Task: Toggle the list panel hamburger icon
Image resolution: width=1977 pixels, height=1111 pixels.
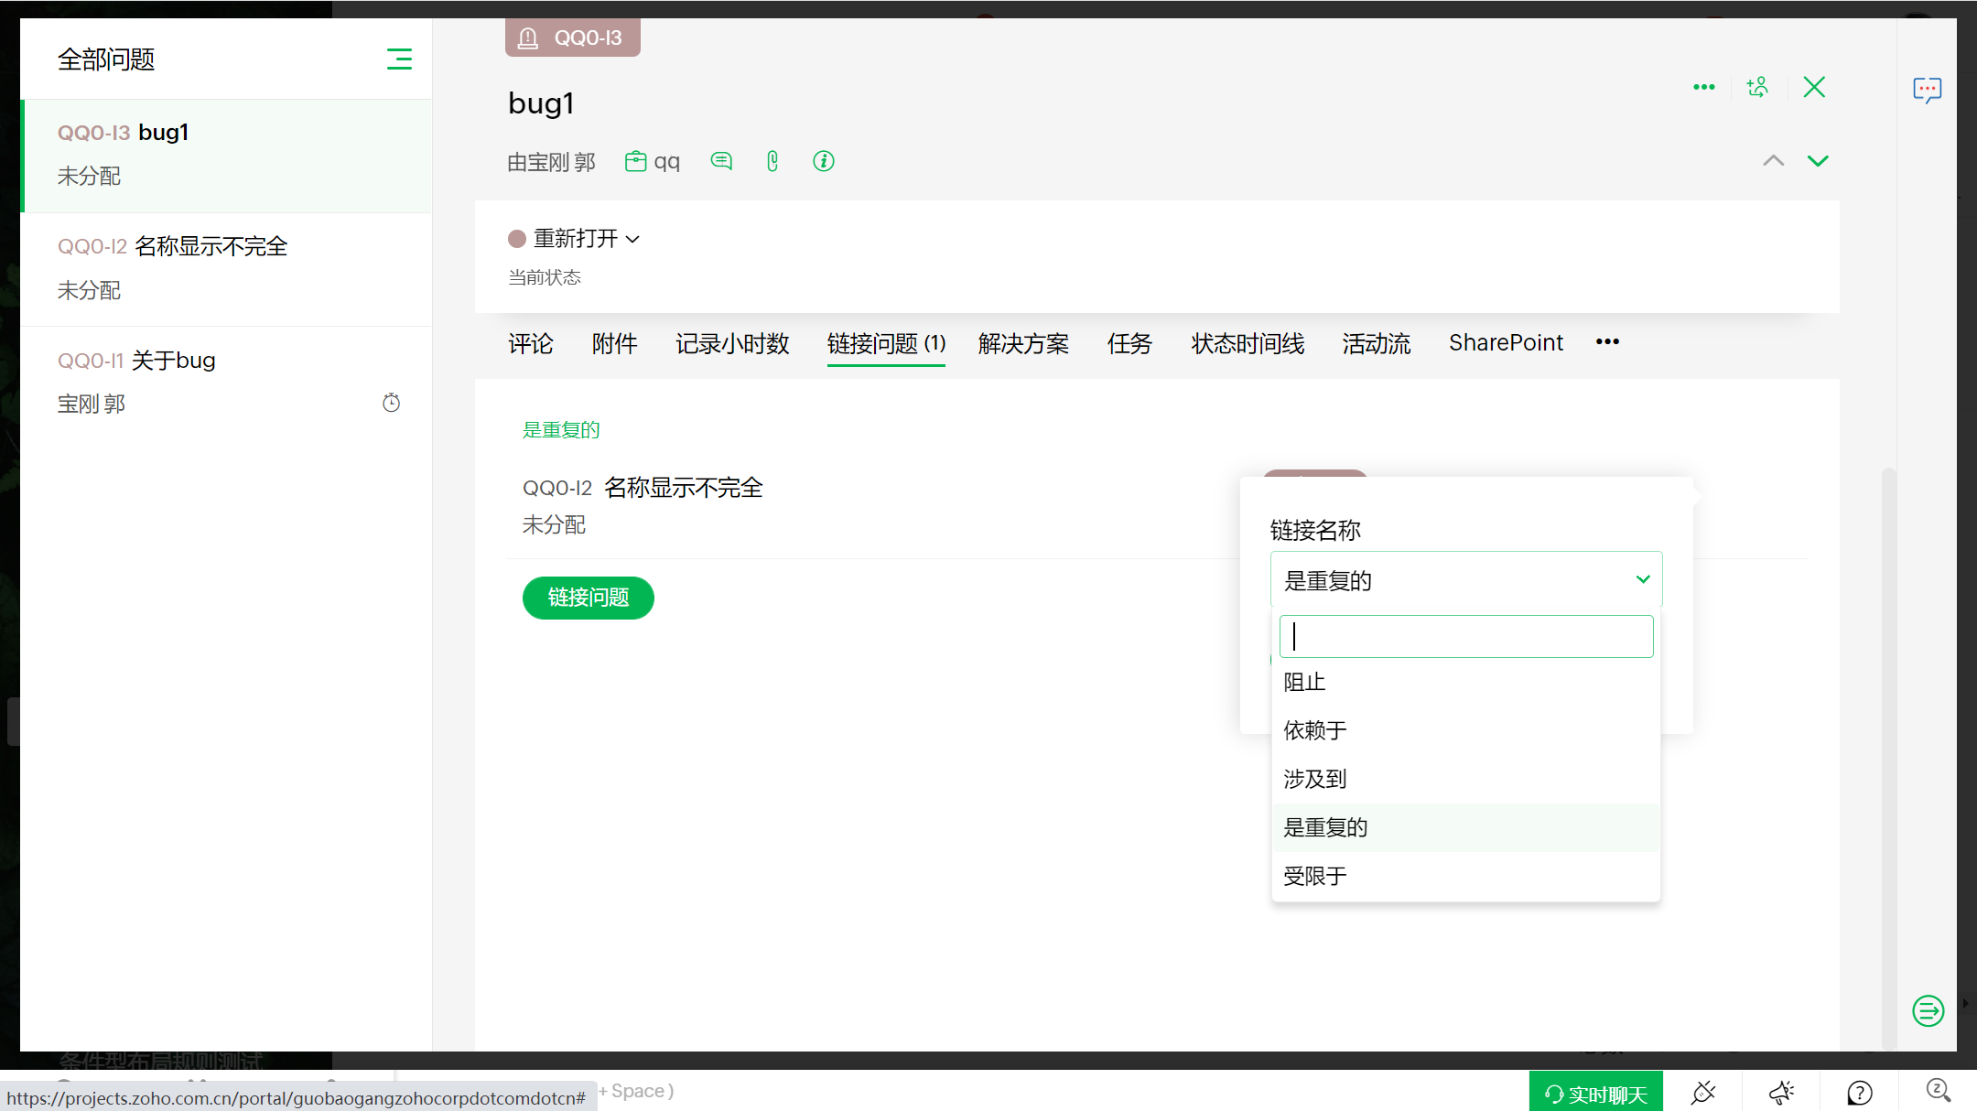Action: pyautogui.click(x=399, y=59)
